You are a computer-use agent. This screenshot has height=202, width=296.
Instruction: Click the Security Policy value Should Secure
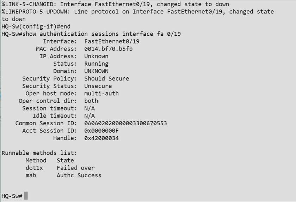tap(106, 78)
